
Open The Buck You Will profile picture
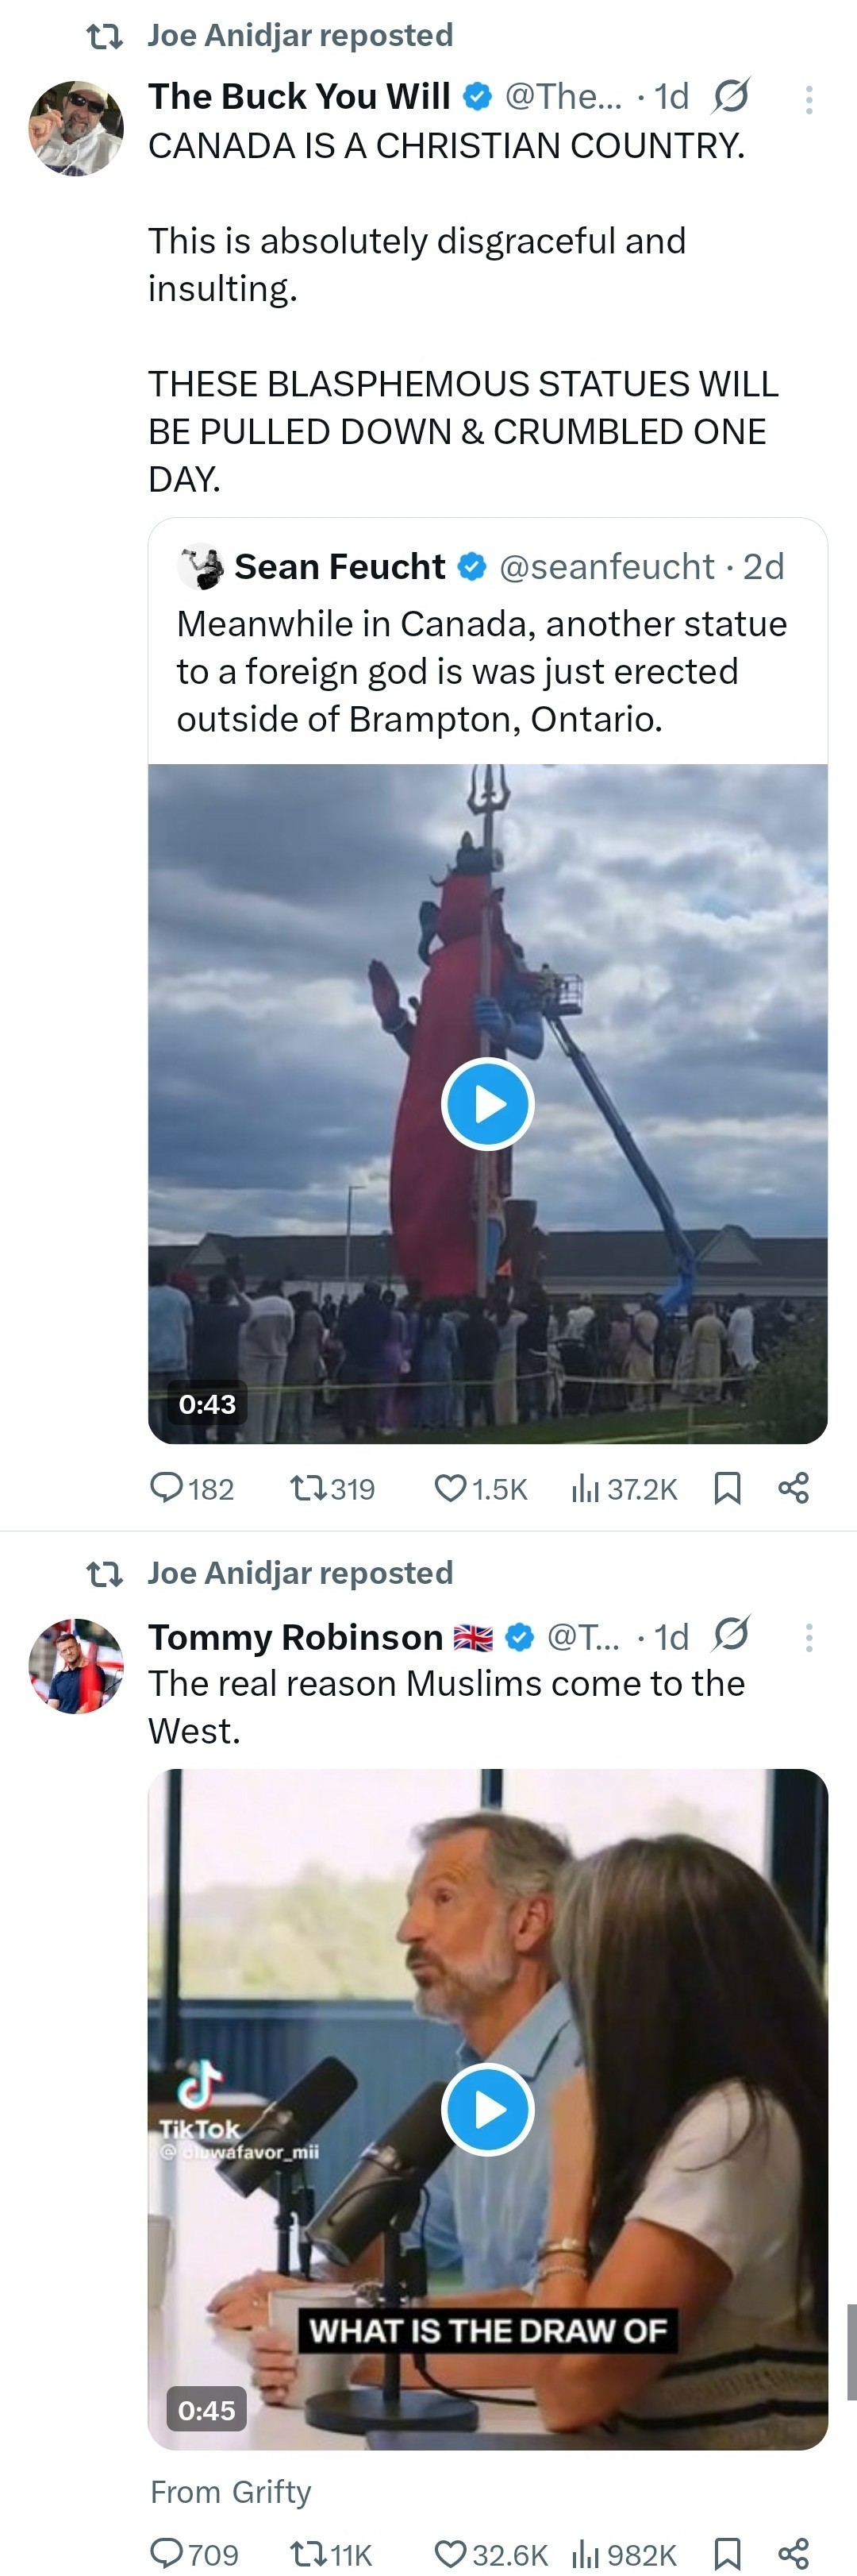(76, 128)
